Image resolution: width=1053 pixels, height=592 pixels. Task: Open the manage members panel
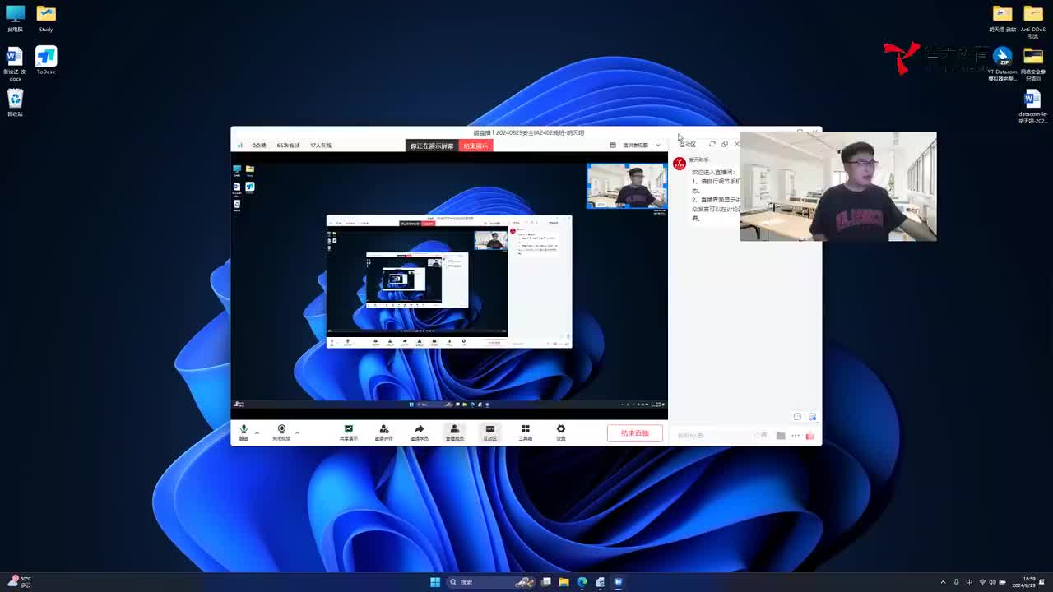[455, 432]
